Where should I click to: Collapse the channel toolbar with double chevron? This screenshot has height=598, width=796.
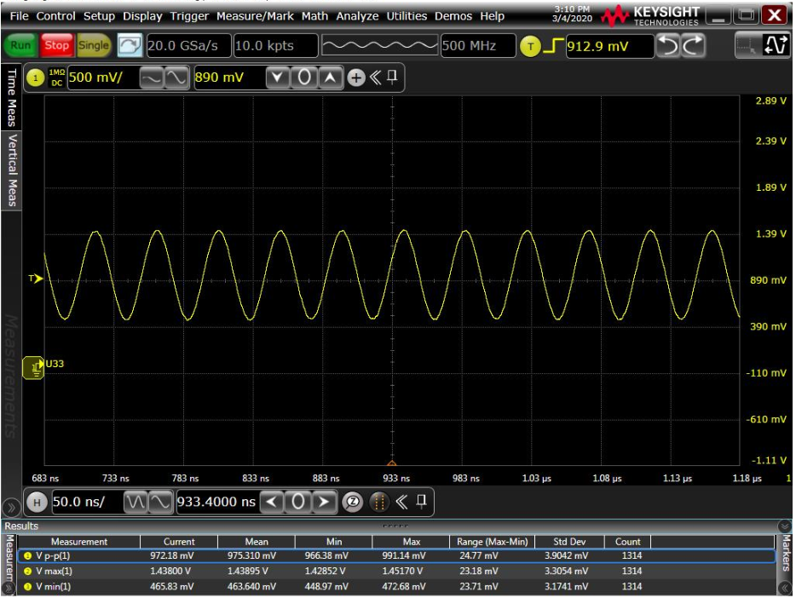click(x=376, y=78)
